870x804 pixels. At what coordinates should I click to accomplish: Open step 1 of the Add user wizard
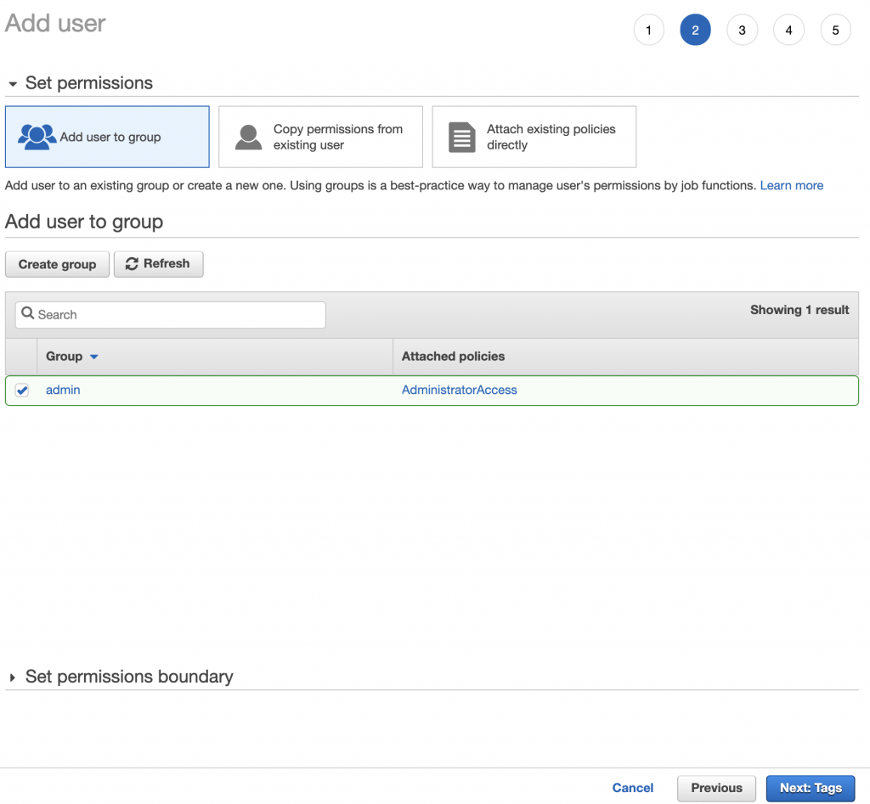[x=648, y=30]
